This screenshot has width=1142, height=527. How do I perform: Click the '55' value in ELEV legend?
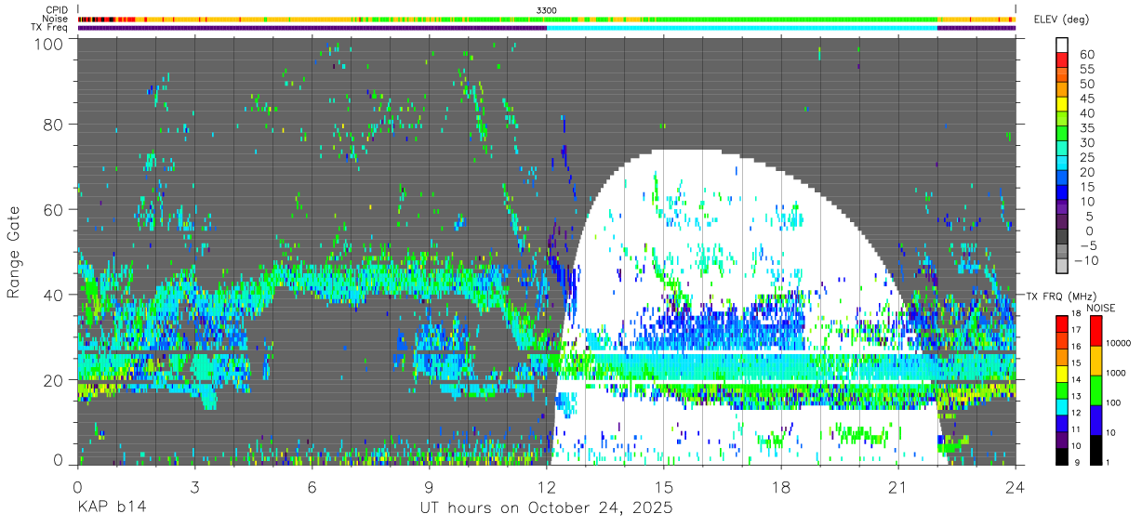(x=1087, y=69)
